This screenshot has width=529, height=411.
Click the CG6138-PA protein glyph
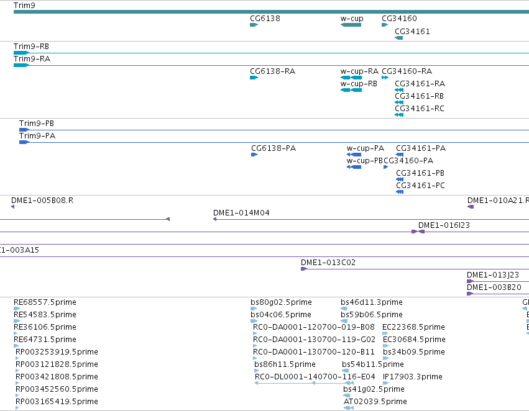point(254,155)
